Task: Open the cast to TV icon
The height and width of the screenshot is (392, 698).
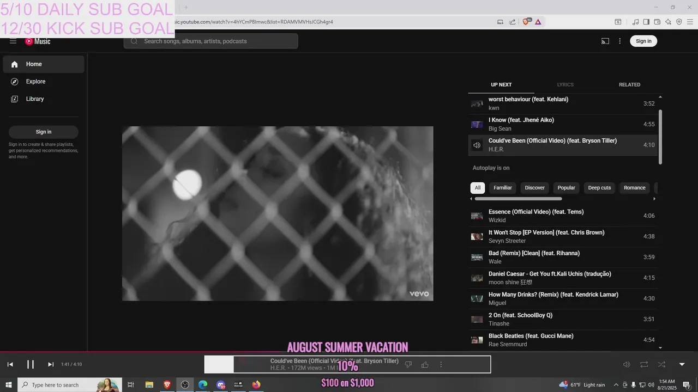Action: point(605,41)
